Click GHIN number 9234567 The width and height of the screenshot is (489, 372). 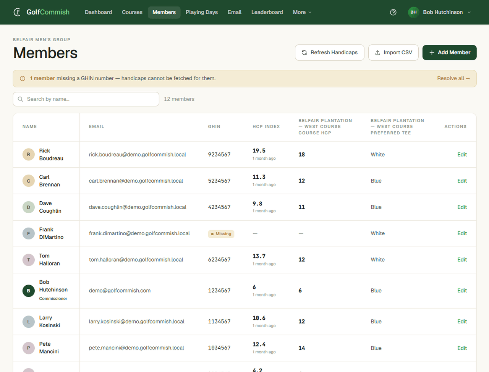(x=219, y=155)
